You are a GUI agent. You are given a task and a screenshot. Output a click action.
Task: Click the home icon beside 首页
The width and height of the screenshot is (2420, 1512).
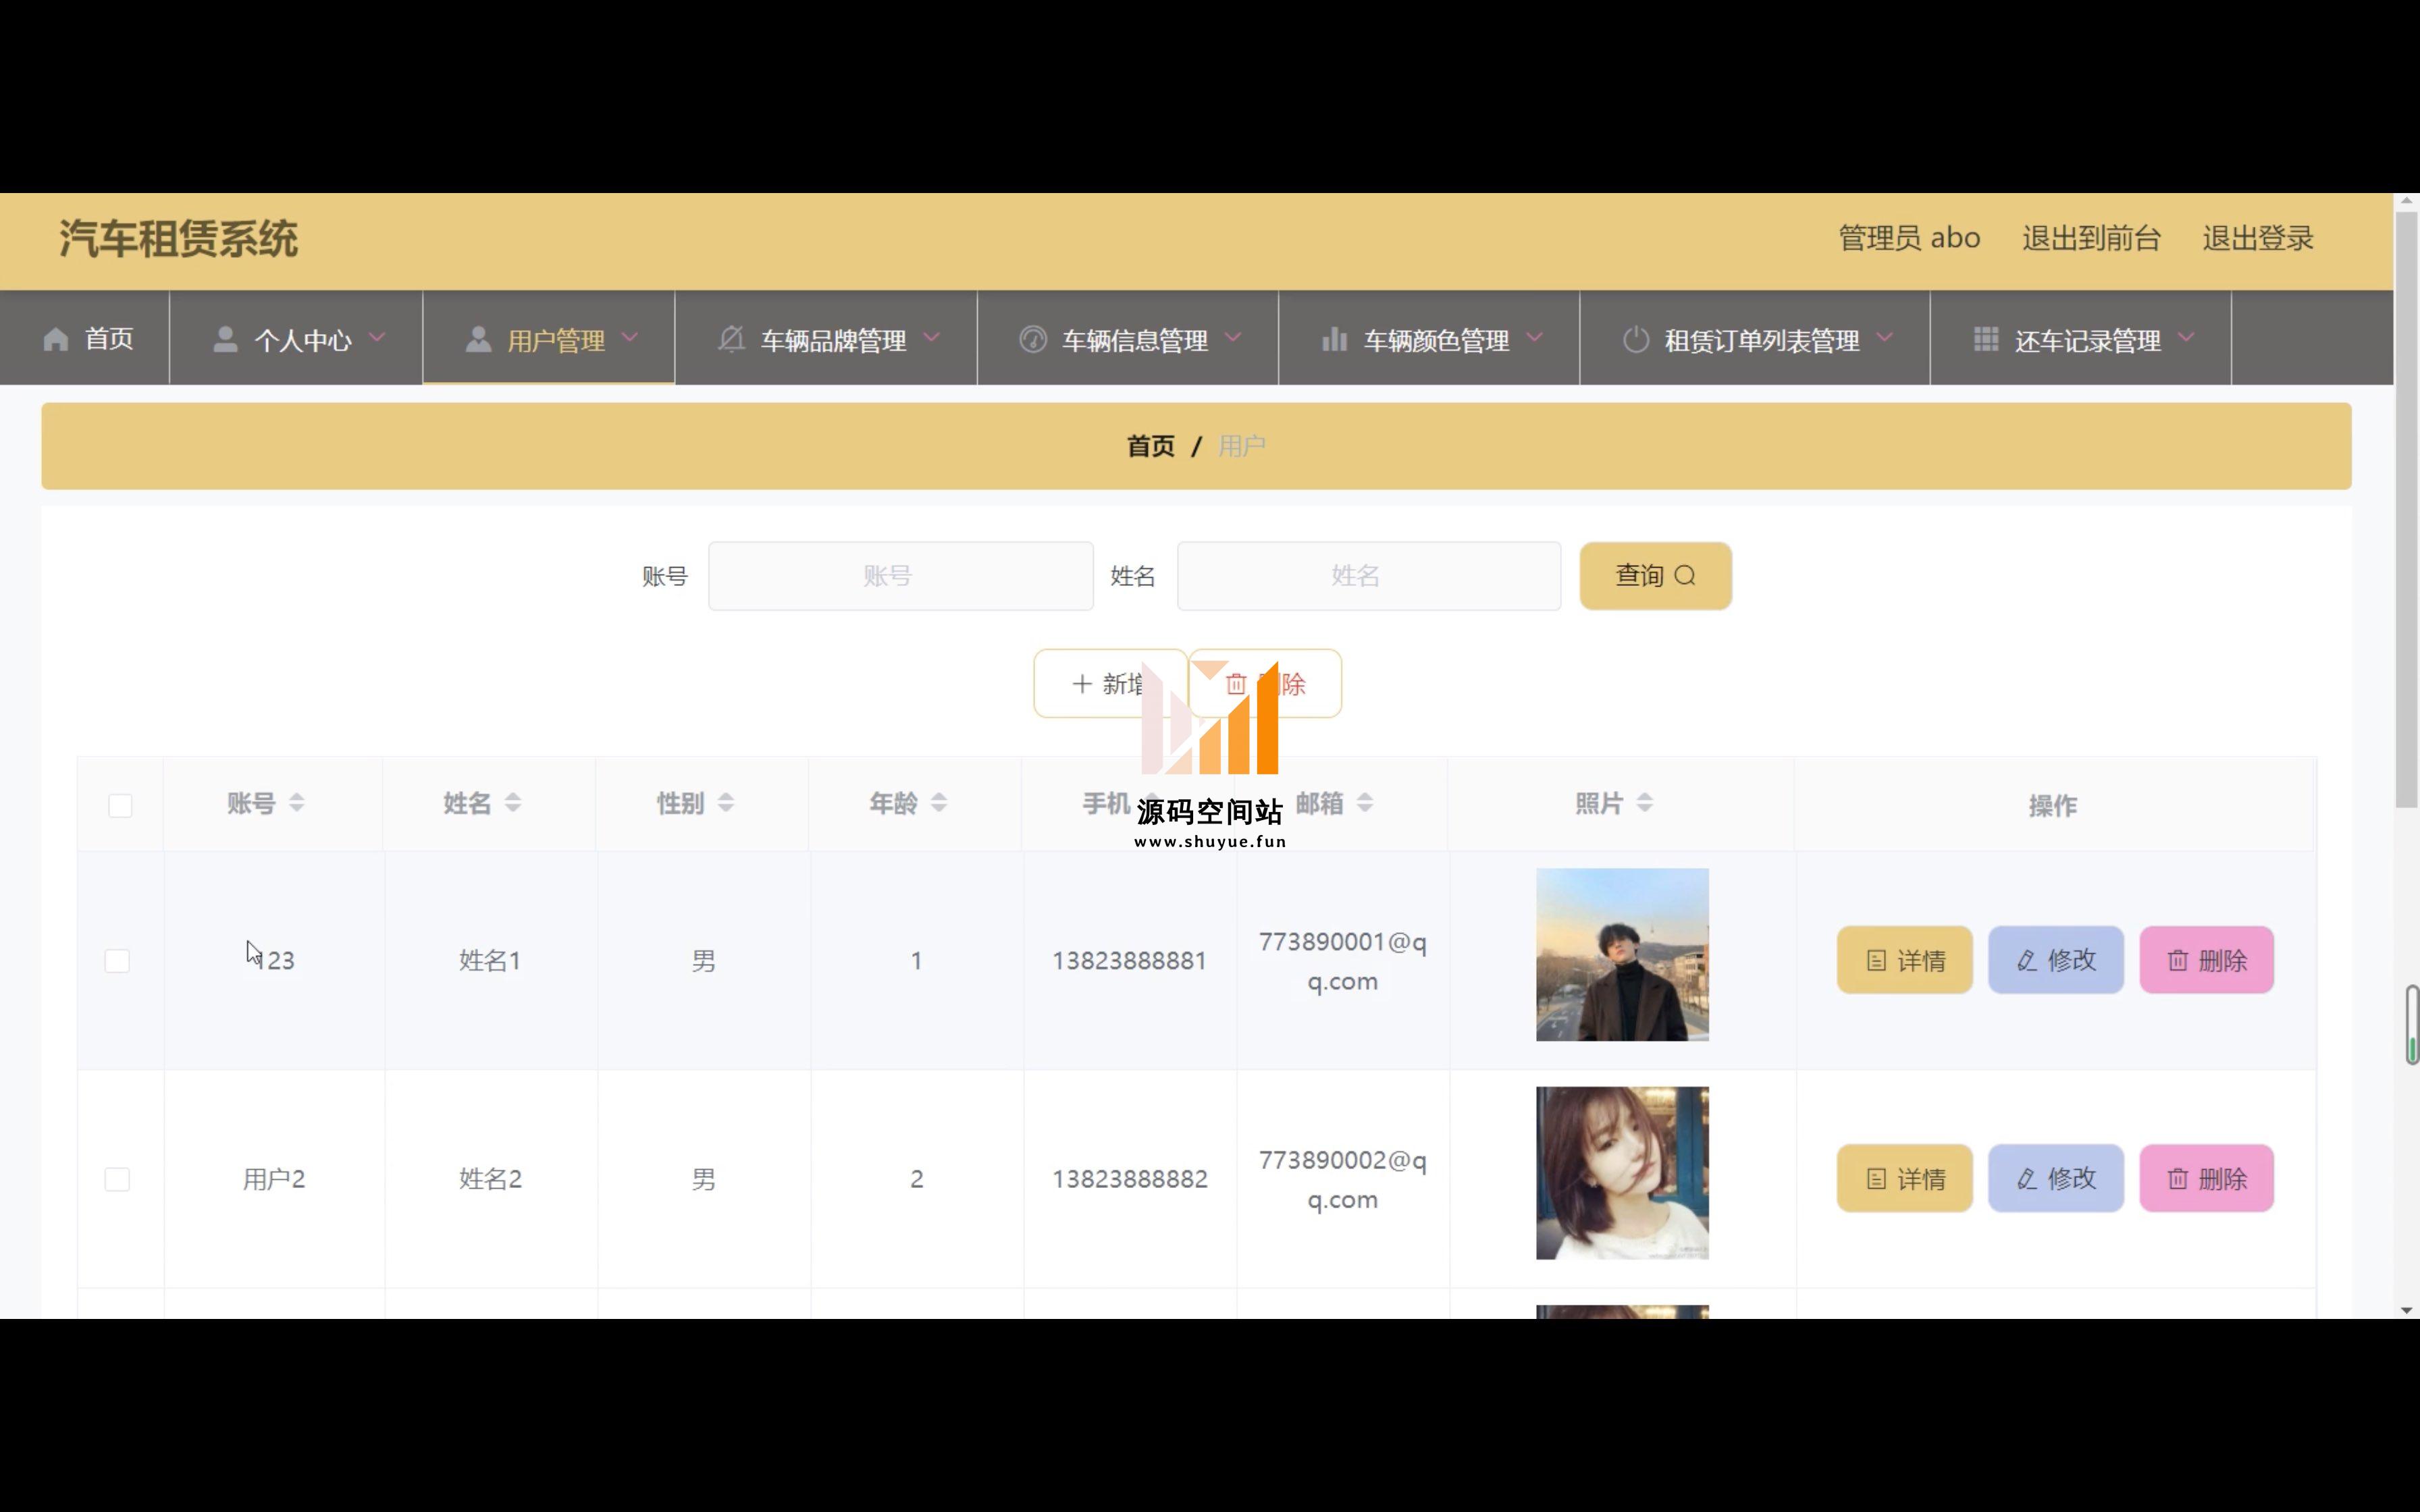pos(56,340)
